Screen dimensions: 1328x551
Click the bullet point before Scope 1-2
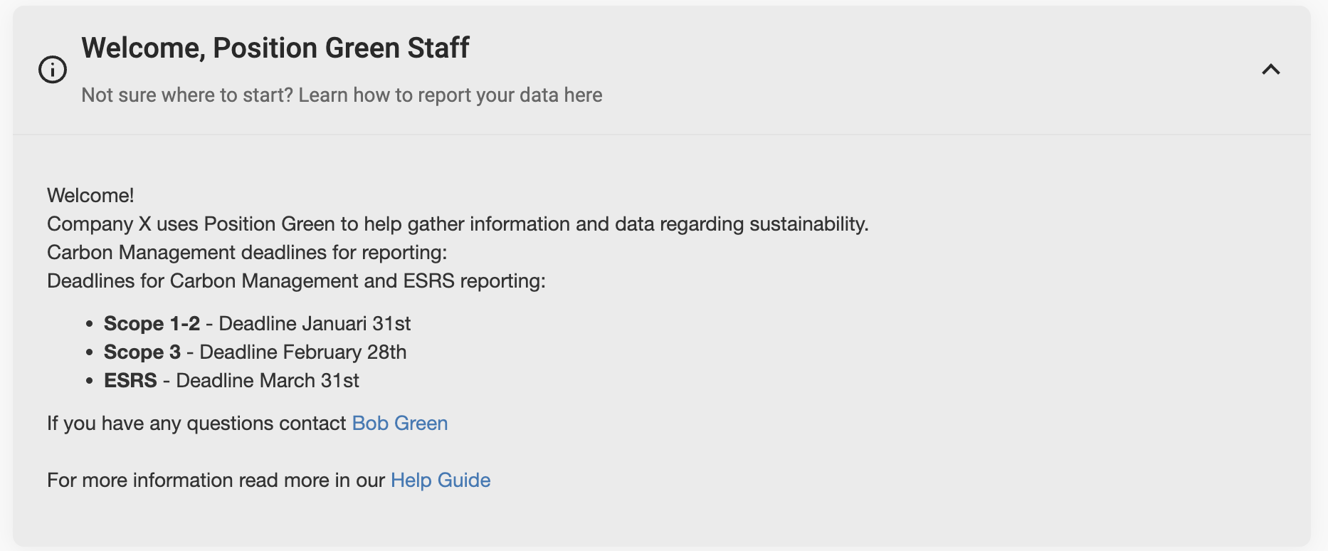(x=90, y=324)
